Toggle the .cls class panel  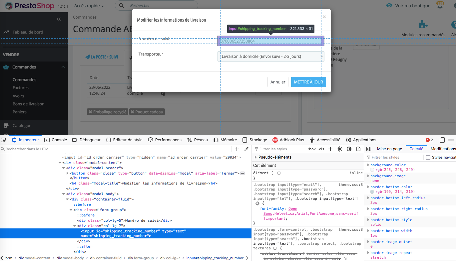(321, 149)
